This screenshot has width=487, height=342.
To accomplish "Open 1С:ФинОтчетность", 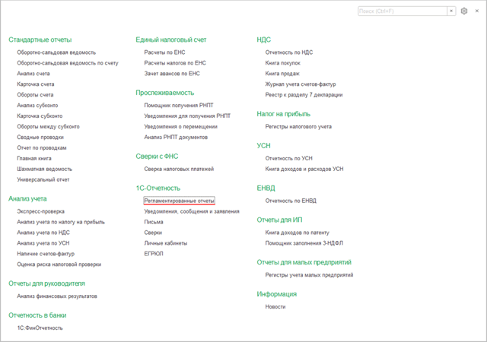I will click(x=40, y=328).
